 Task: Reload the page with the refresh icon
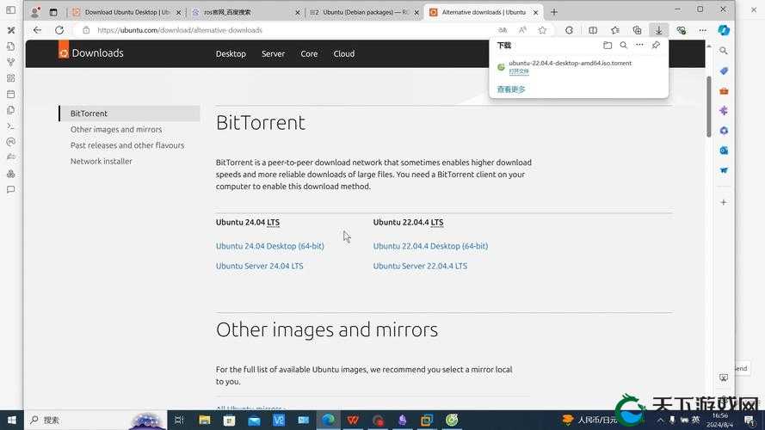[59, 30]
